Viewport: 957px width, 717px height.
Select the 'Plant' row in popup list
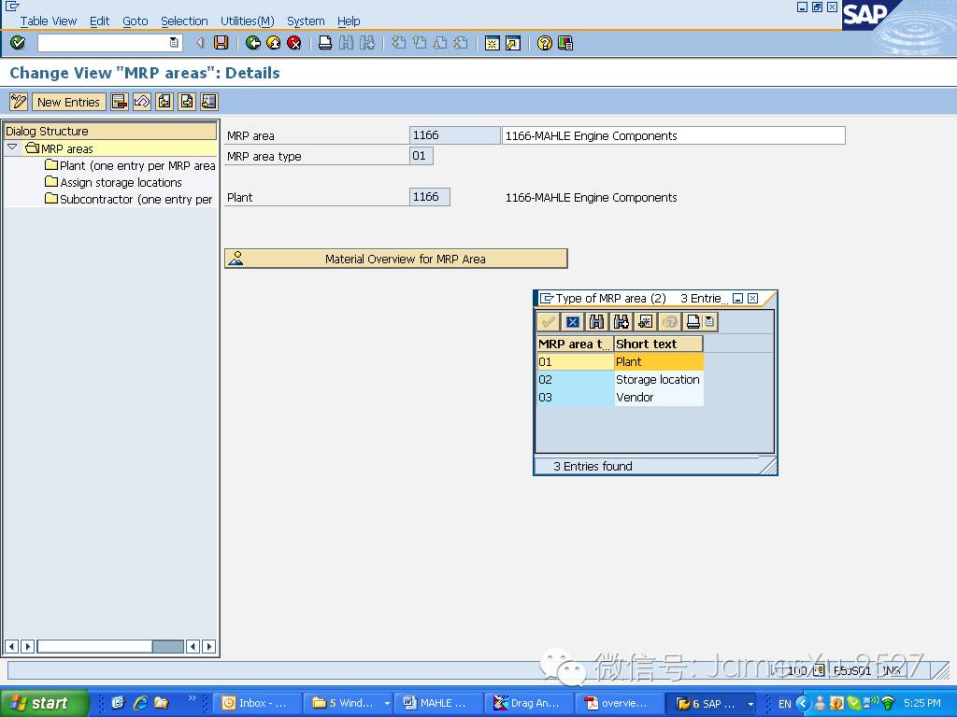click(621, 361)
